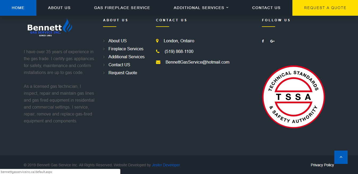
Task: Click the Bennett Gas Service logo
Action: tap(50, 28)
